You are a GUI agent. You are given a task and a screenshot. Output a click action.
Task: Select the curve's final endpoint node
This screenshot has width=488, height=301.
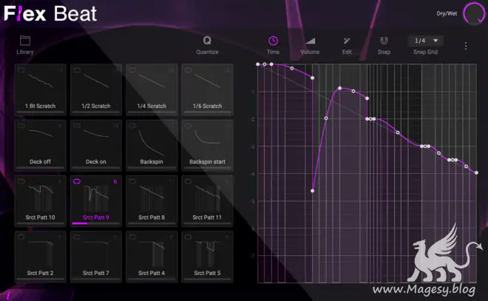(476, 173)
